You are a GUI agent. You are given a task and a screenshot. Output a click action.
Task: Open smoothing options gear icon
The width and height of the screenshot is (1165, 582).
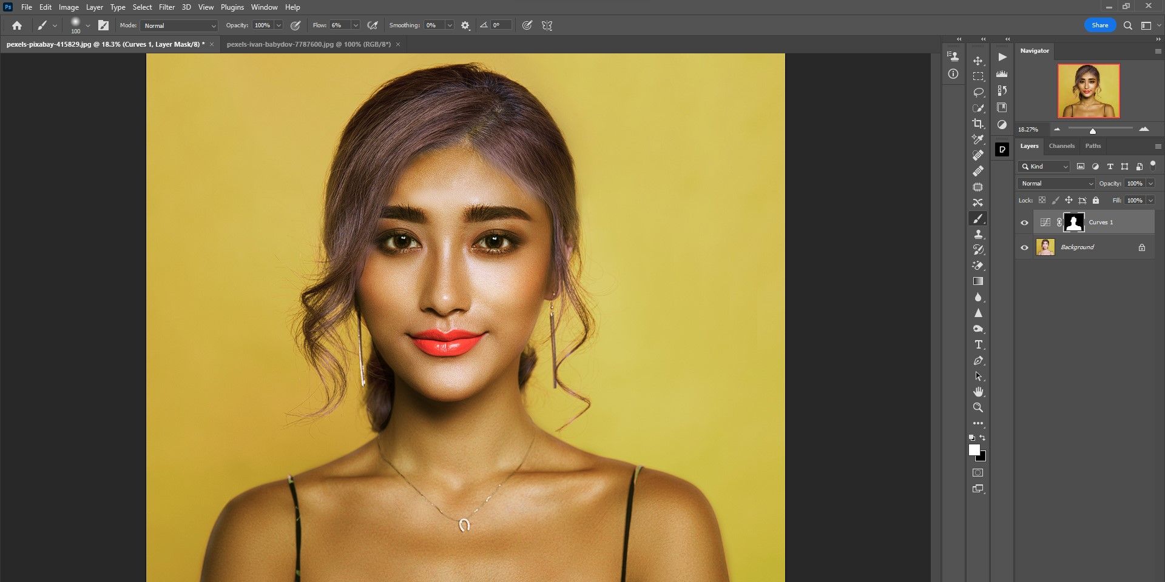(465, 25)
